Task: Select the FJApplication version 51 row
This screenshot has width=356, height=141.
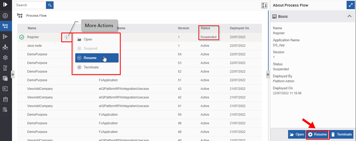Action: (139, 80)
